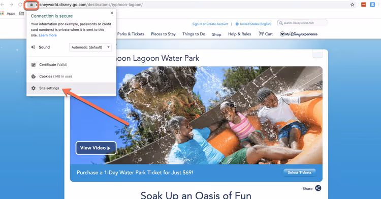Open Sound Automatic (default) dropdown
Viewport: 381px width, 199px height.
[x=90, y=47]
